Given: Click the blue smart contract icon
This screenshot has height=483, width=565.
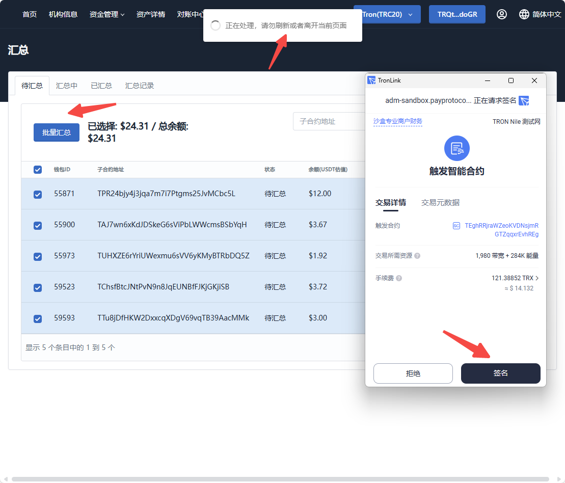Looking at the screenshot, I should [456, 148].
